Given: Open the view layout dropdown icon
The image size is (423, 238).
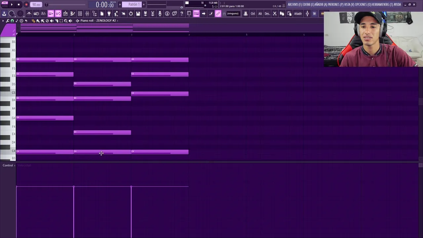Looking at the screenshot, I should pos(189,14).
